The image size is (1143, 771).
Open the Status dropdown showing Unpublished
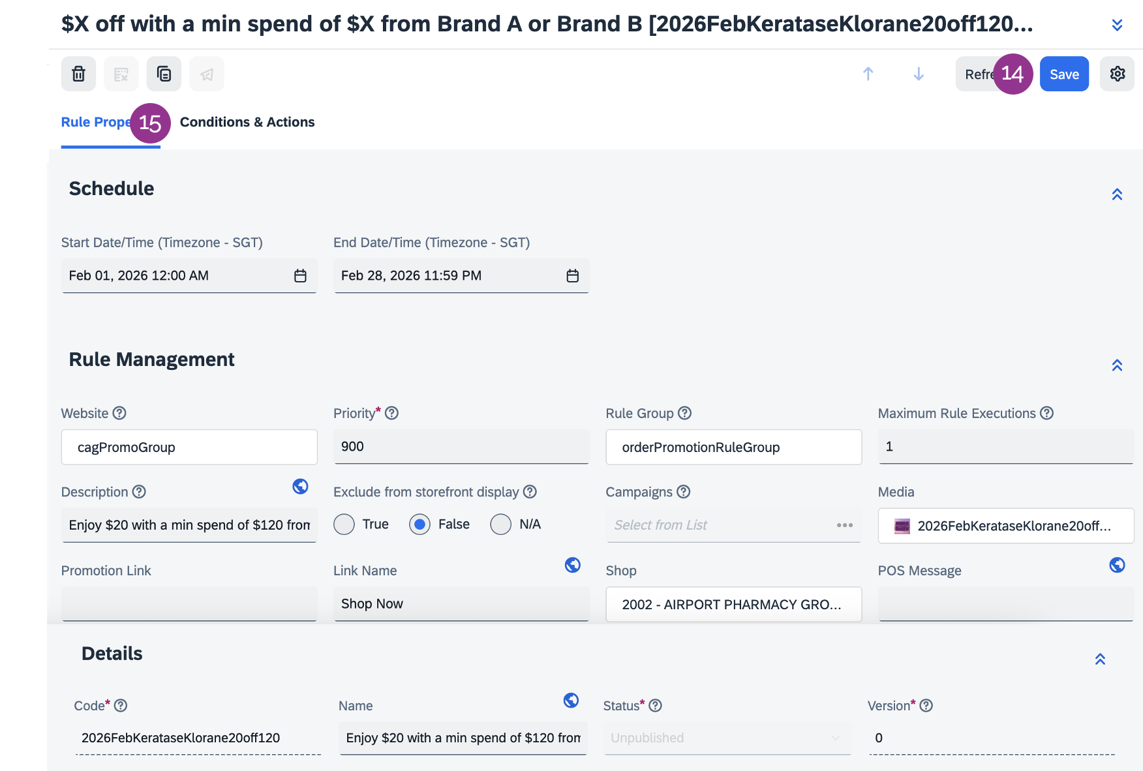727,738
